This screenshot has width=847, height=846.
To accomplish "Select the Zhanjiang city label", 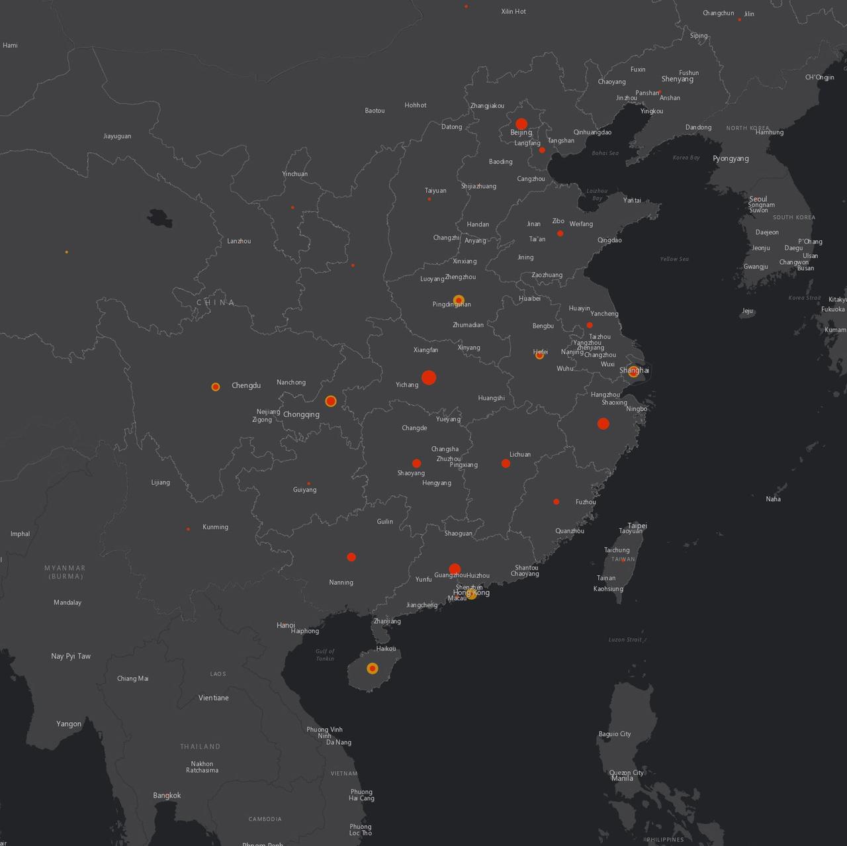I will [x=387, y=621].
